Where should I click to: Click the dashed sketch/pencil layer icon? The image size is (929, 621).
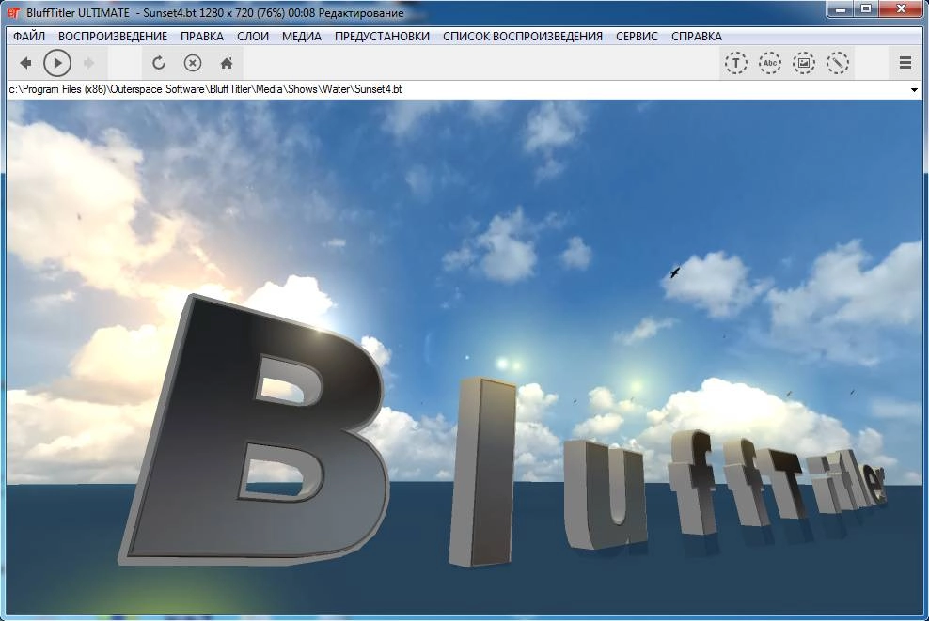pyautogui.click(x=837, y=63)
